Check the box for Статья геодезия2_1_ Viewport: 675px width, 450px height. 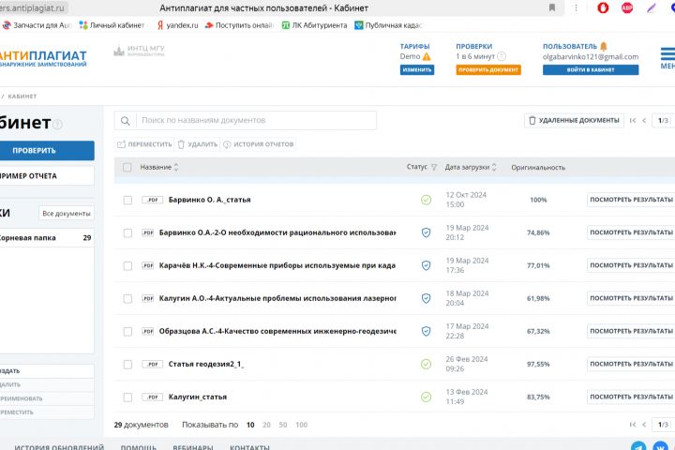127,365
